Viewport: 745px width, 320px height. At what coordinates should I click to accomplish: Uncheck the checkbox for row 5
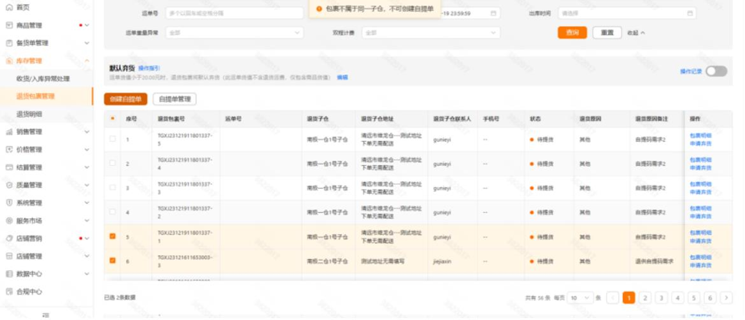point(113,236)
